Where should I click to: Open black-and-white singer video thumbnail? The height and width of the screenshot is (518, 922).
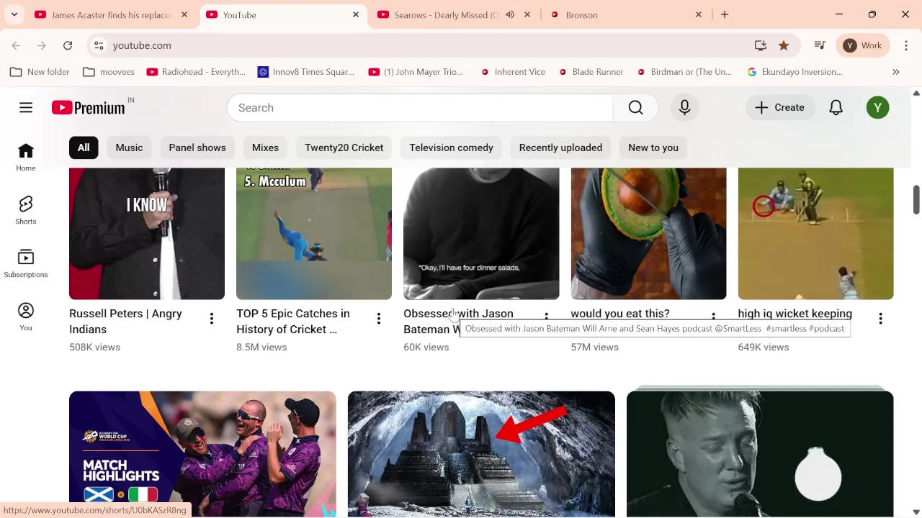[760, 454]
